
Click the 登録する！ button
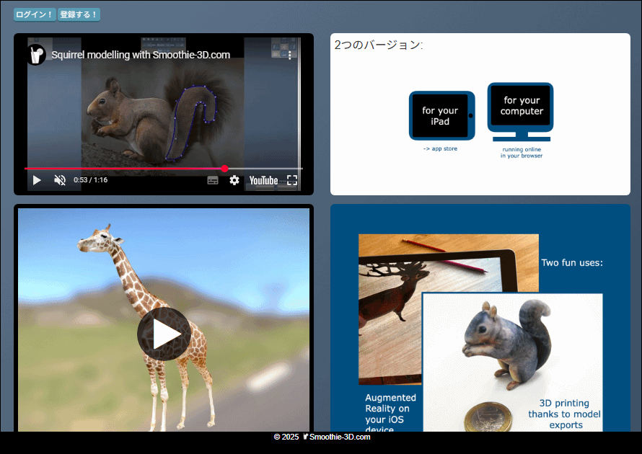[x=79, y=14]
